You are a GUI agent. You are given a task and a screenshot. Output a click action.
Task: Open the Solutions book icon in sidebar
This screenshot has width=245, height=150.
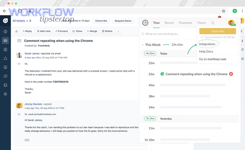click(5, 67)
